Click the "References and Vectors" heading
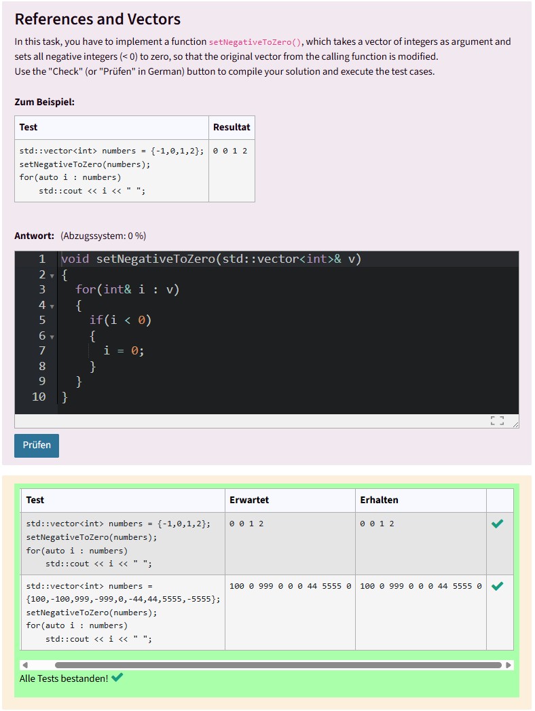 [98, 19]
